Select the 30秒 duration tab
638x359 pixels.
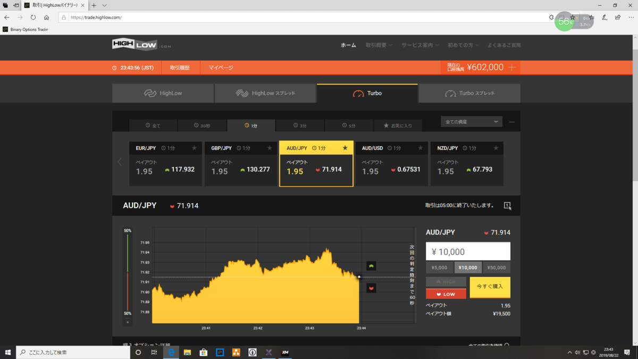click(202, 126)
